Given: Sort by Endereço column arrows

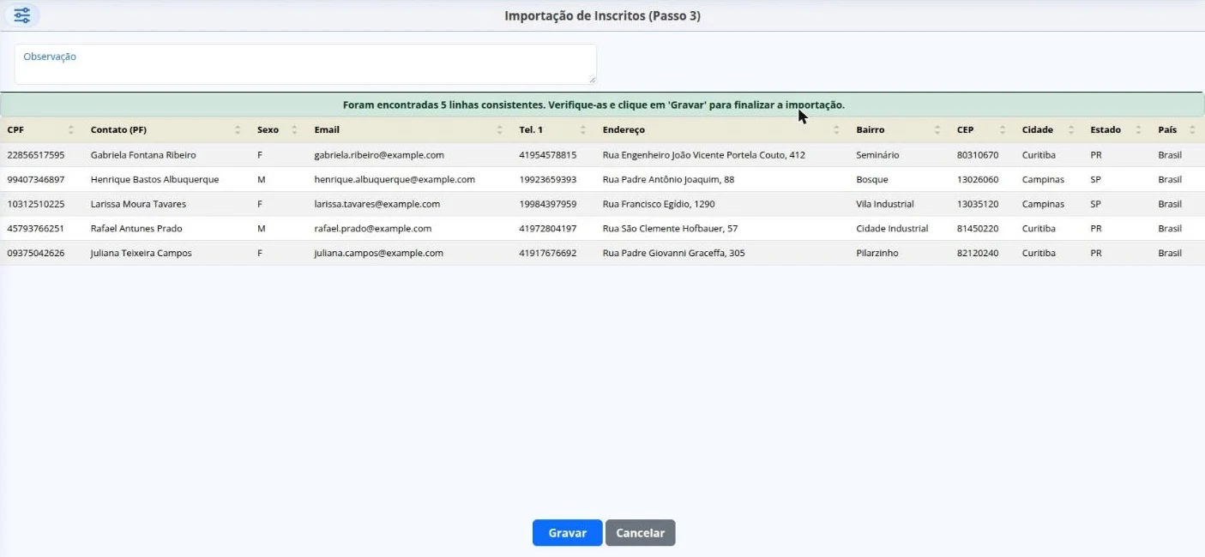Looking at the screenshot, I should [836, 130].
